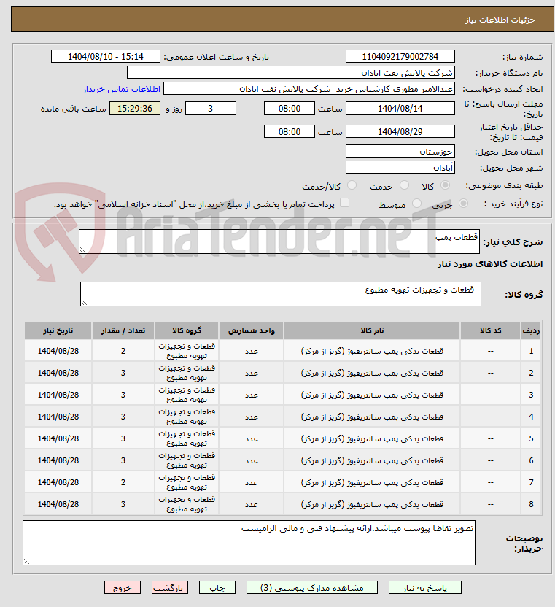
Task: Click the تعداد / مقدار column header
Action: (123, 330)
